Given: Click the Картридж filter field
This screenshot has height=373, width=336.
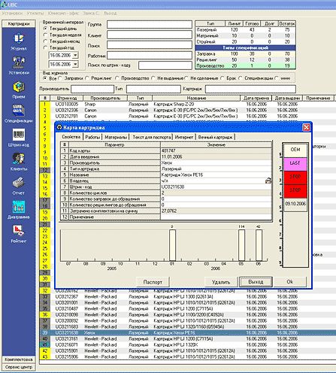Looking at the screenshot, I should (250, 89).
